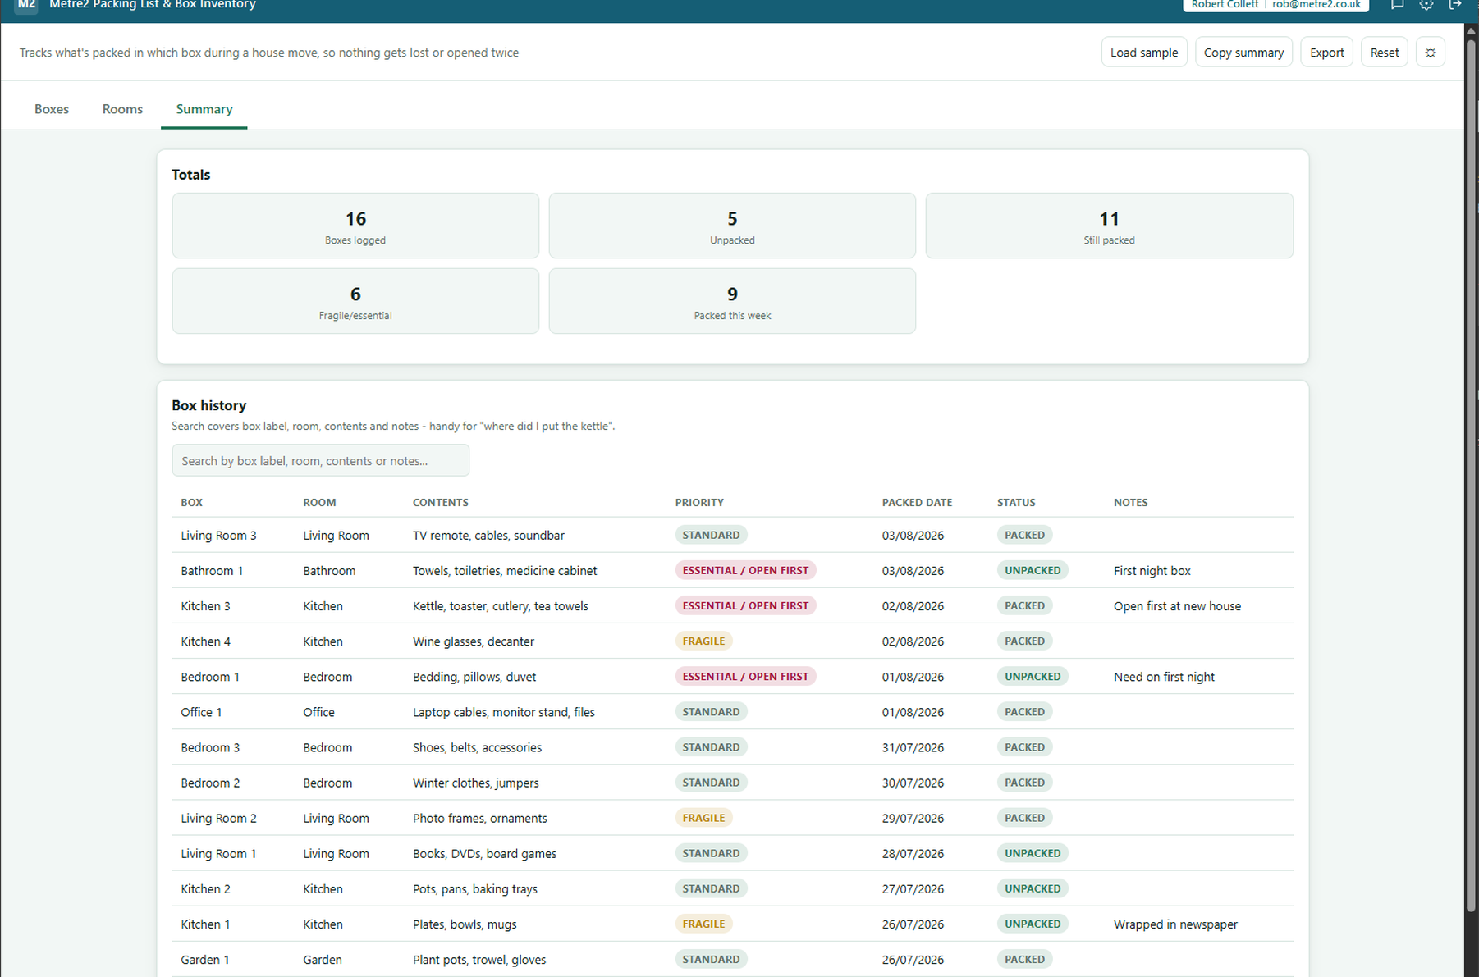Click the Kitchen 3 box label
Screen dimensions: 1479x977
click(205, 606)
